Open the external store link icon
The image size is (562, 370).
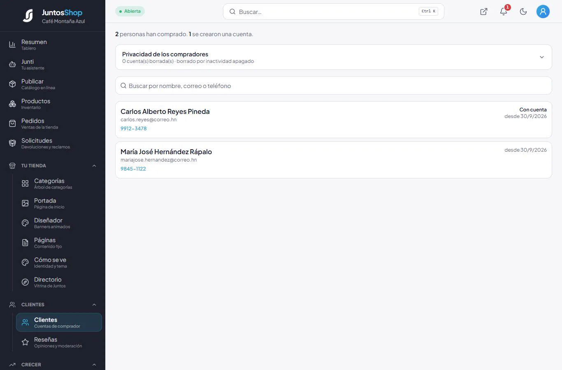point(484,12)
